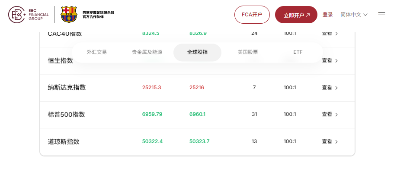Click spread value 24 in CAC40指数 row

[x=254, y=34]
